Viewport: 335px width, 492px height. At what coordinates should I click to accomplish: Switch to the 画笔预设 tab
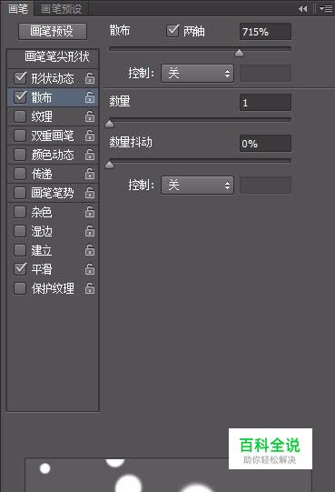[62, 8]
